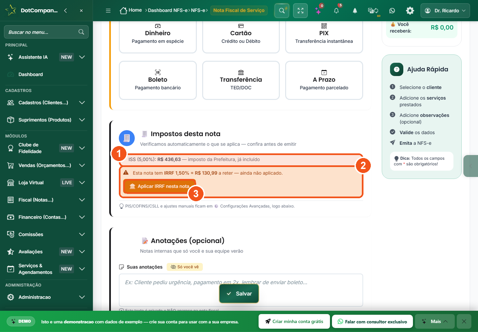Click the question mark Ajuda Rápida icon
478x332 pixels.
(396, 69)
